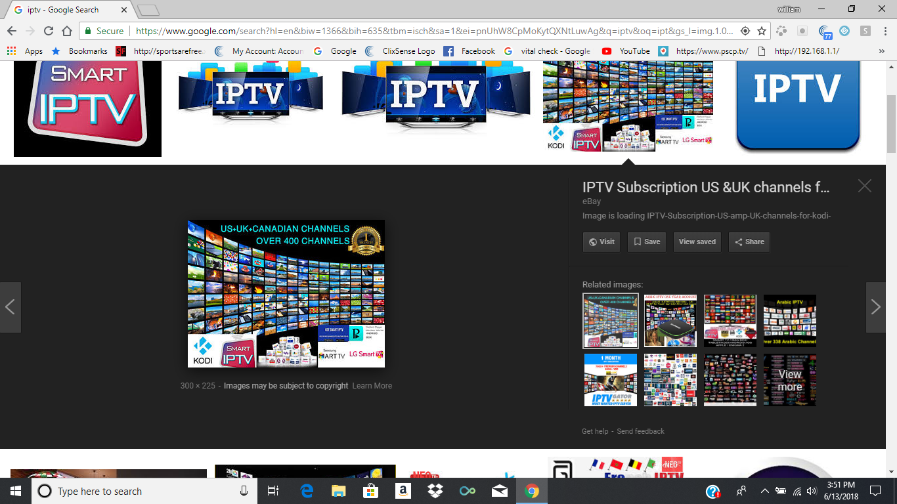Click the Secure site info indicator
Screen dimensions: 897x504
click(104, 31)
